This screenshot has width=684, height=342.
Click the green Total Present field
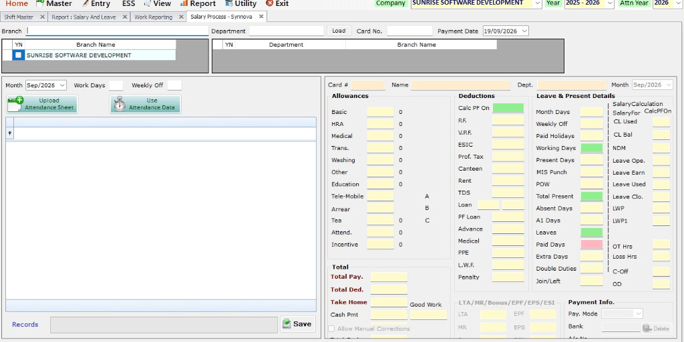point(592,196)
